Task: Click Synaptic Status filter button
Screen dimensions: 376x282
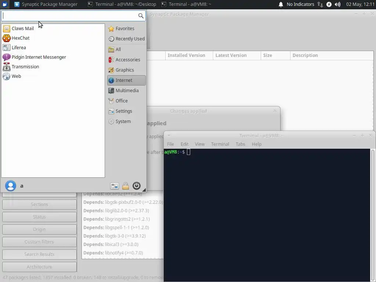Action: [x=39, y=217]
